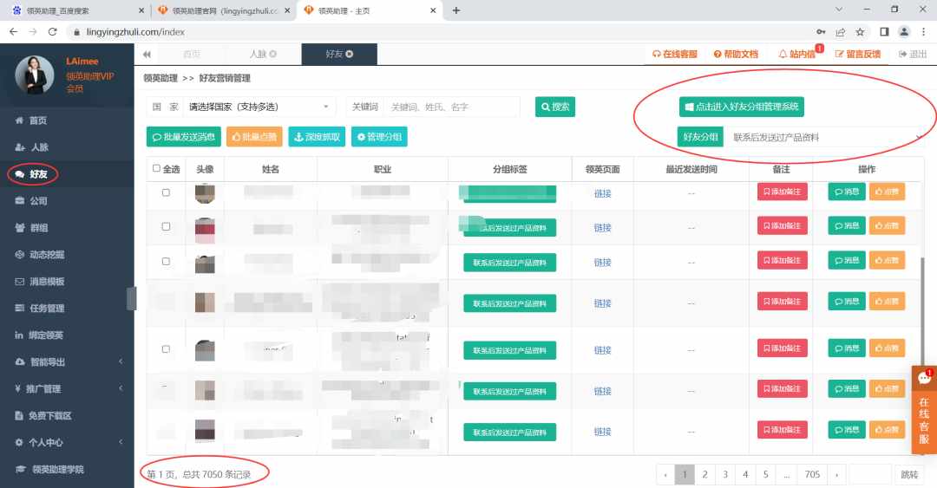Viewport: 937px width, 488px height.
Task: Toggle the 全选 select-all checkbox
Action: (156, 168)
